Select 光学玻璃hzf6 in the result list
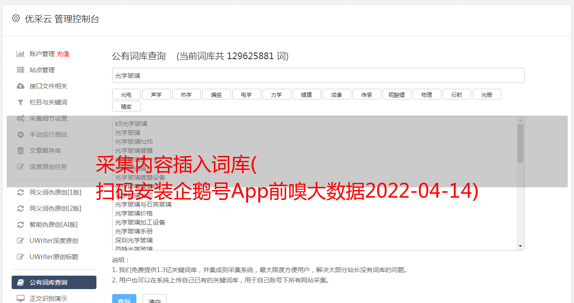Screen dimensions: 574x303 point(134,142)
